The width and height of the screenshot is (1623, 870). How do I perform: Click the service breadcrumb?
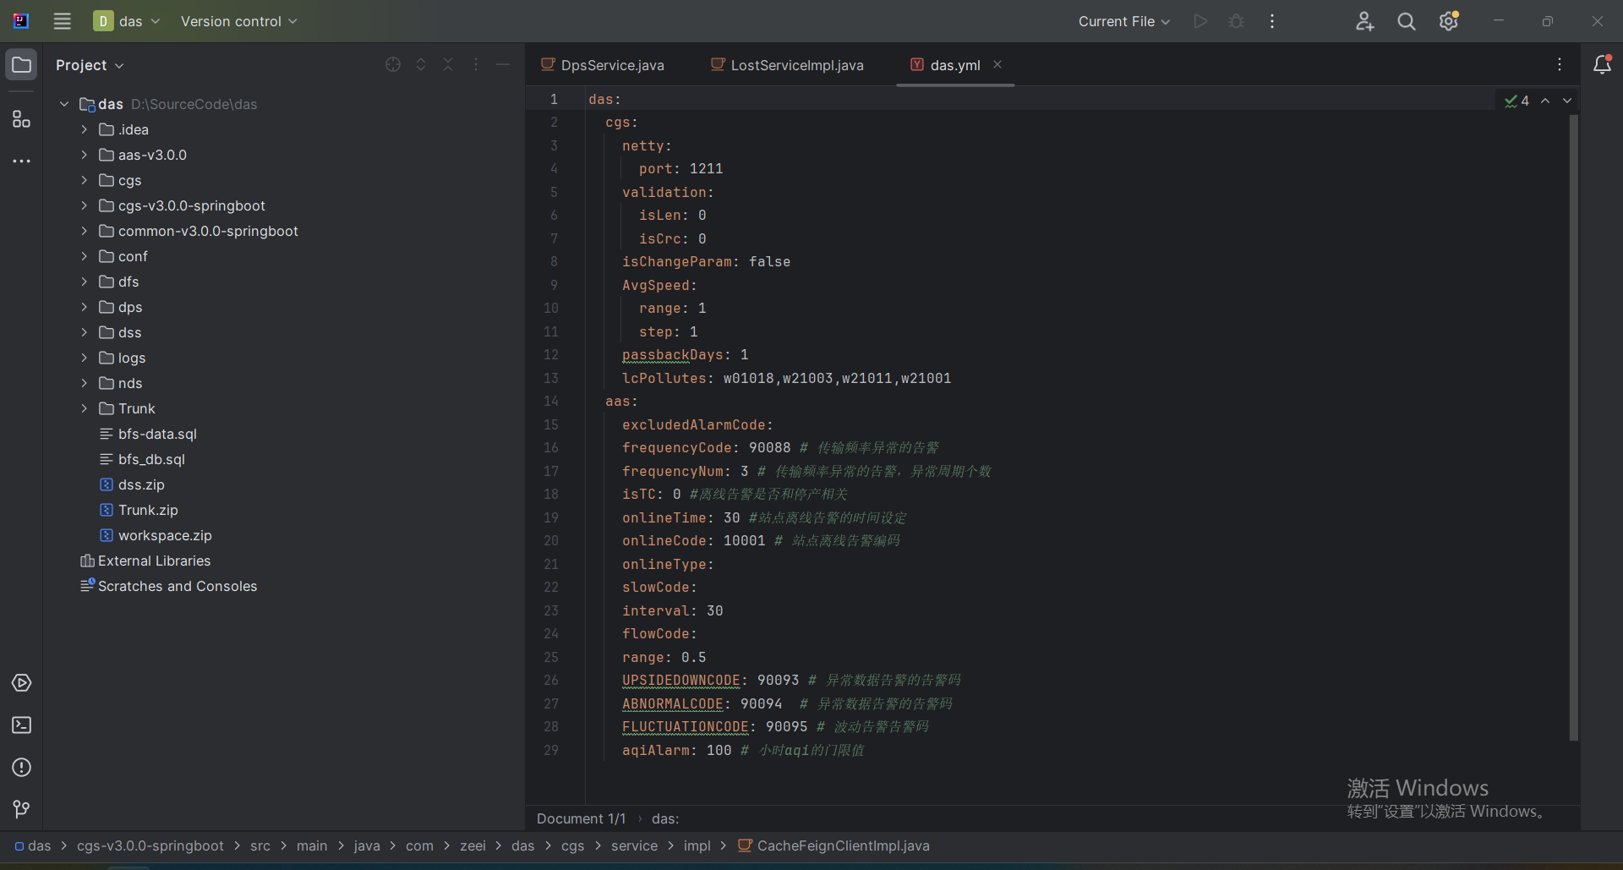tap(634, 845)
